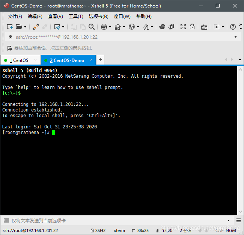
Task: Click the xterm status bar label
Action: (119, 230)
